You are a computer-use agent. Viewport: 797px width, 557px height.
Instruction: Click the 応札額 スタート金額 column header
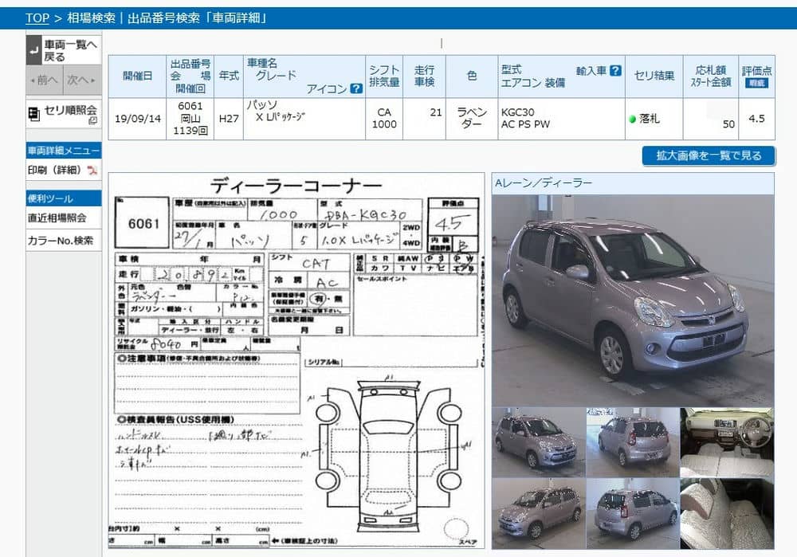tap(711, 76)
